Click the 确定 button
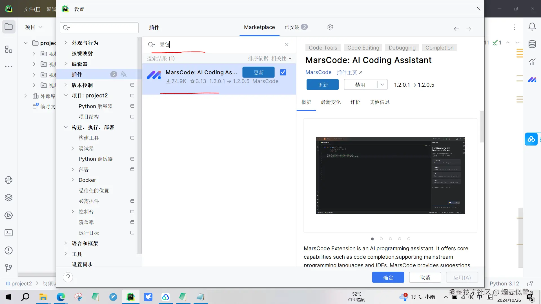Viewport: 541px width, 304px height. tap(388, 278)
